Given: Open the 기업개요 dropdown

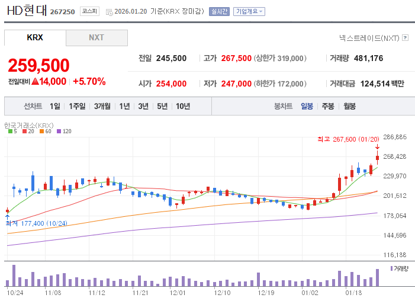Looking at the screenshot, I should 249,11.
